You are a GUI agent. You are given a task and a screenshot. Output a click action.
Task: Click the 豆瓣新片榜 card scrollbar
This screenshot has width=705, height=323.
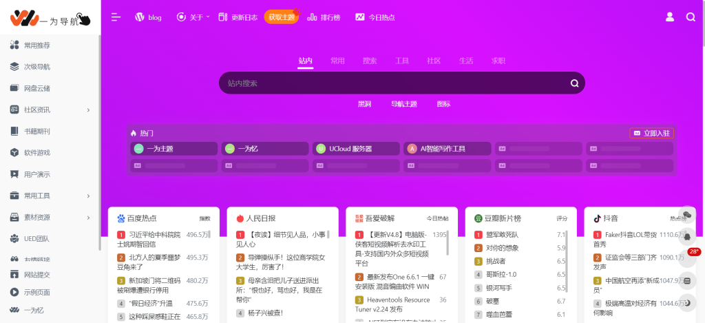coord(567,261)
